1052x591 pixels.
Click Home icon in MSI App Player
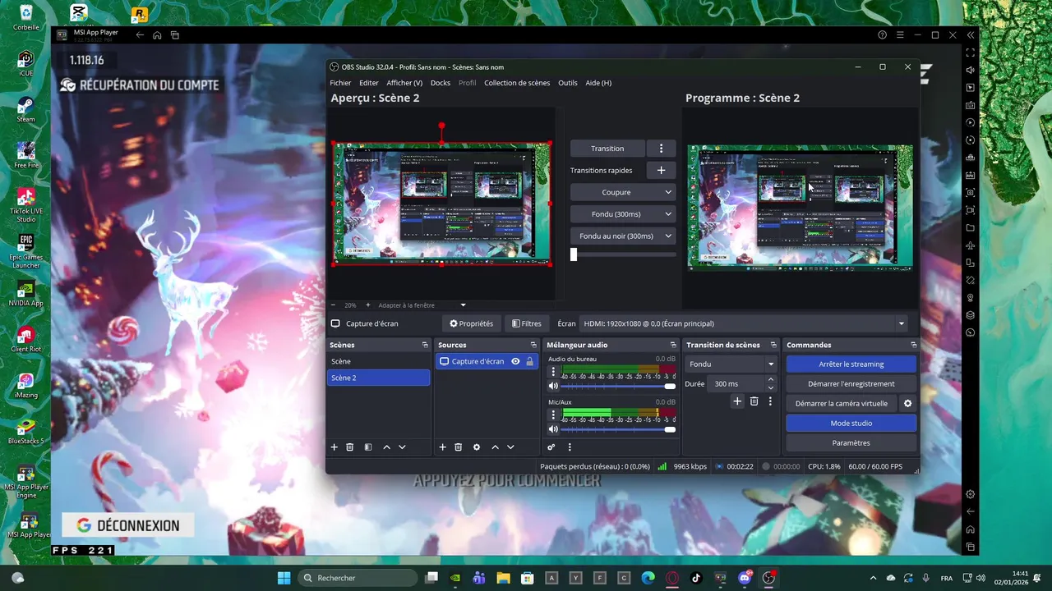(x=158, y=35)
